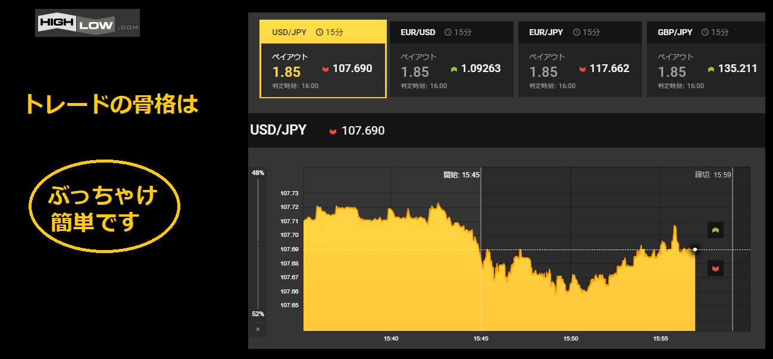Click the clock icon on the USD/JPY card

coord(320,32)
